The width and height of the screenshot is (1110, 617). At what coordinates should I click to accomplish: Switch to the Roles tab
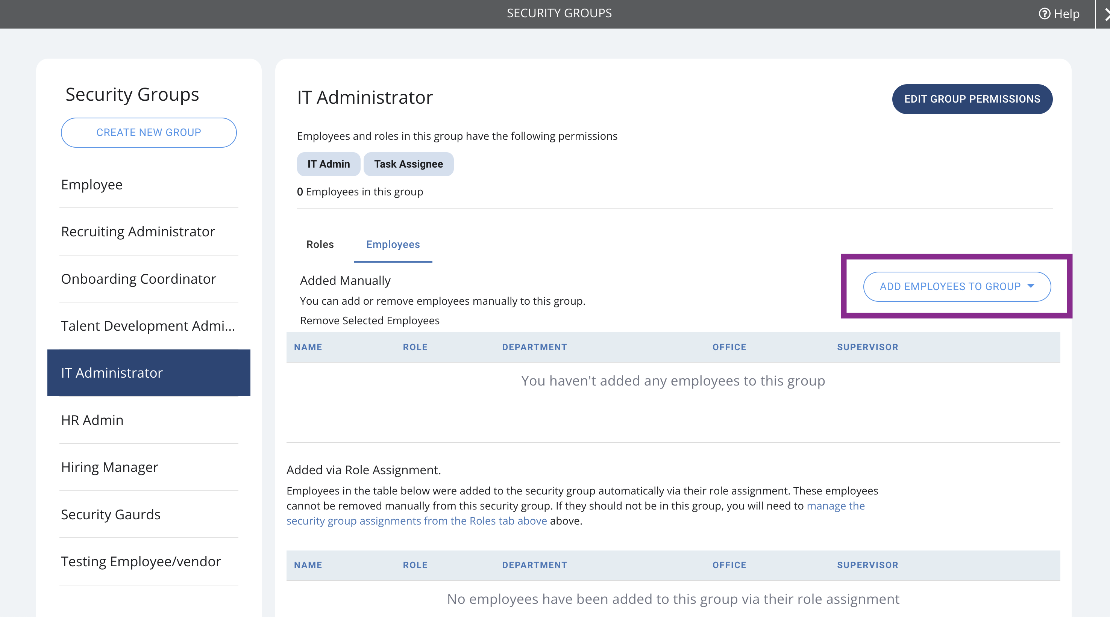(x=320, y=245)
